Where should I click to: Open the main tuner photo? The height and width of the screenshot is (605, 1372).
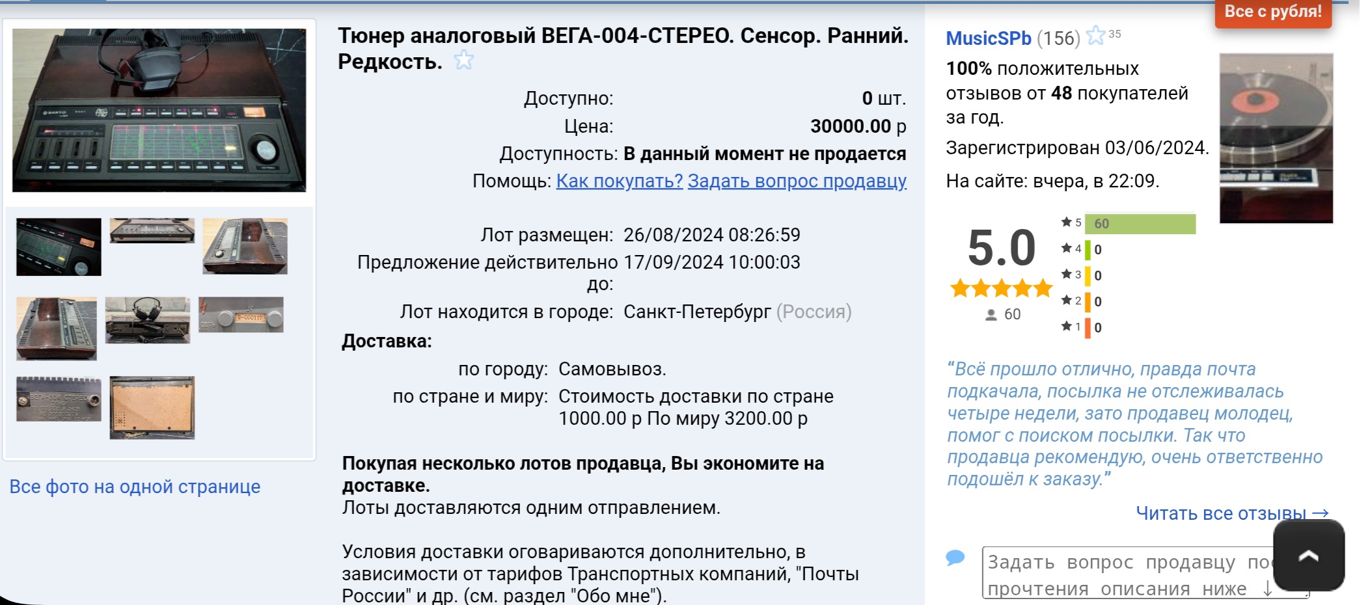[x=159, y=110]
